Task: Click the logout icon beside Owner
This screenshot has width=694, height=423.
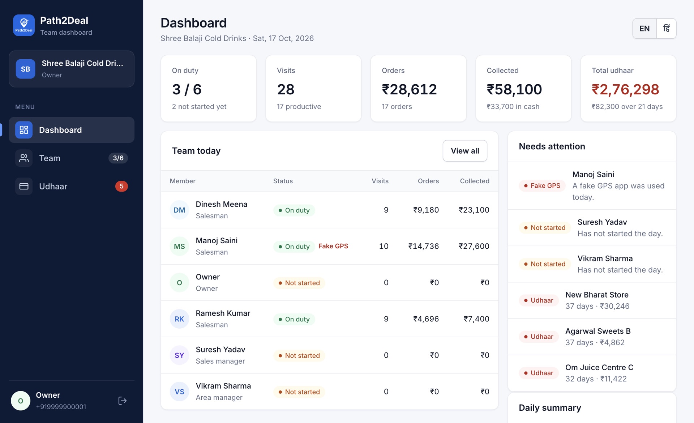Action: point(123,401)
